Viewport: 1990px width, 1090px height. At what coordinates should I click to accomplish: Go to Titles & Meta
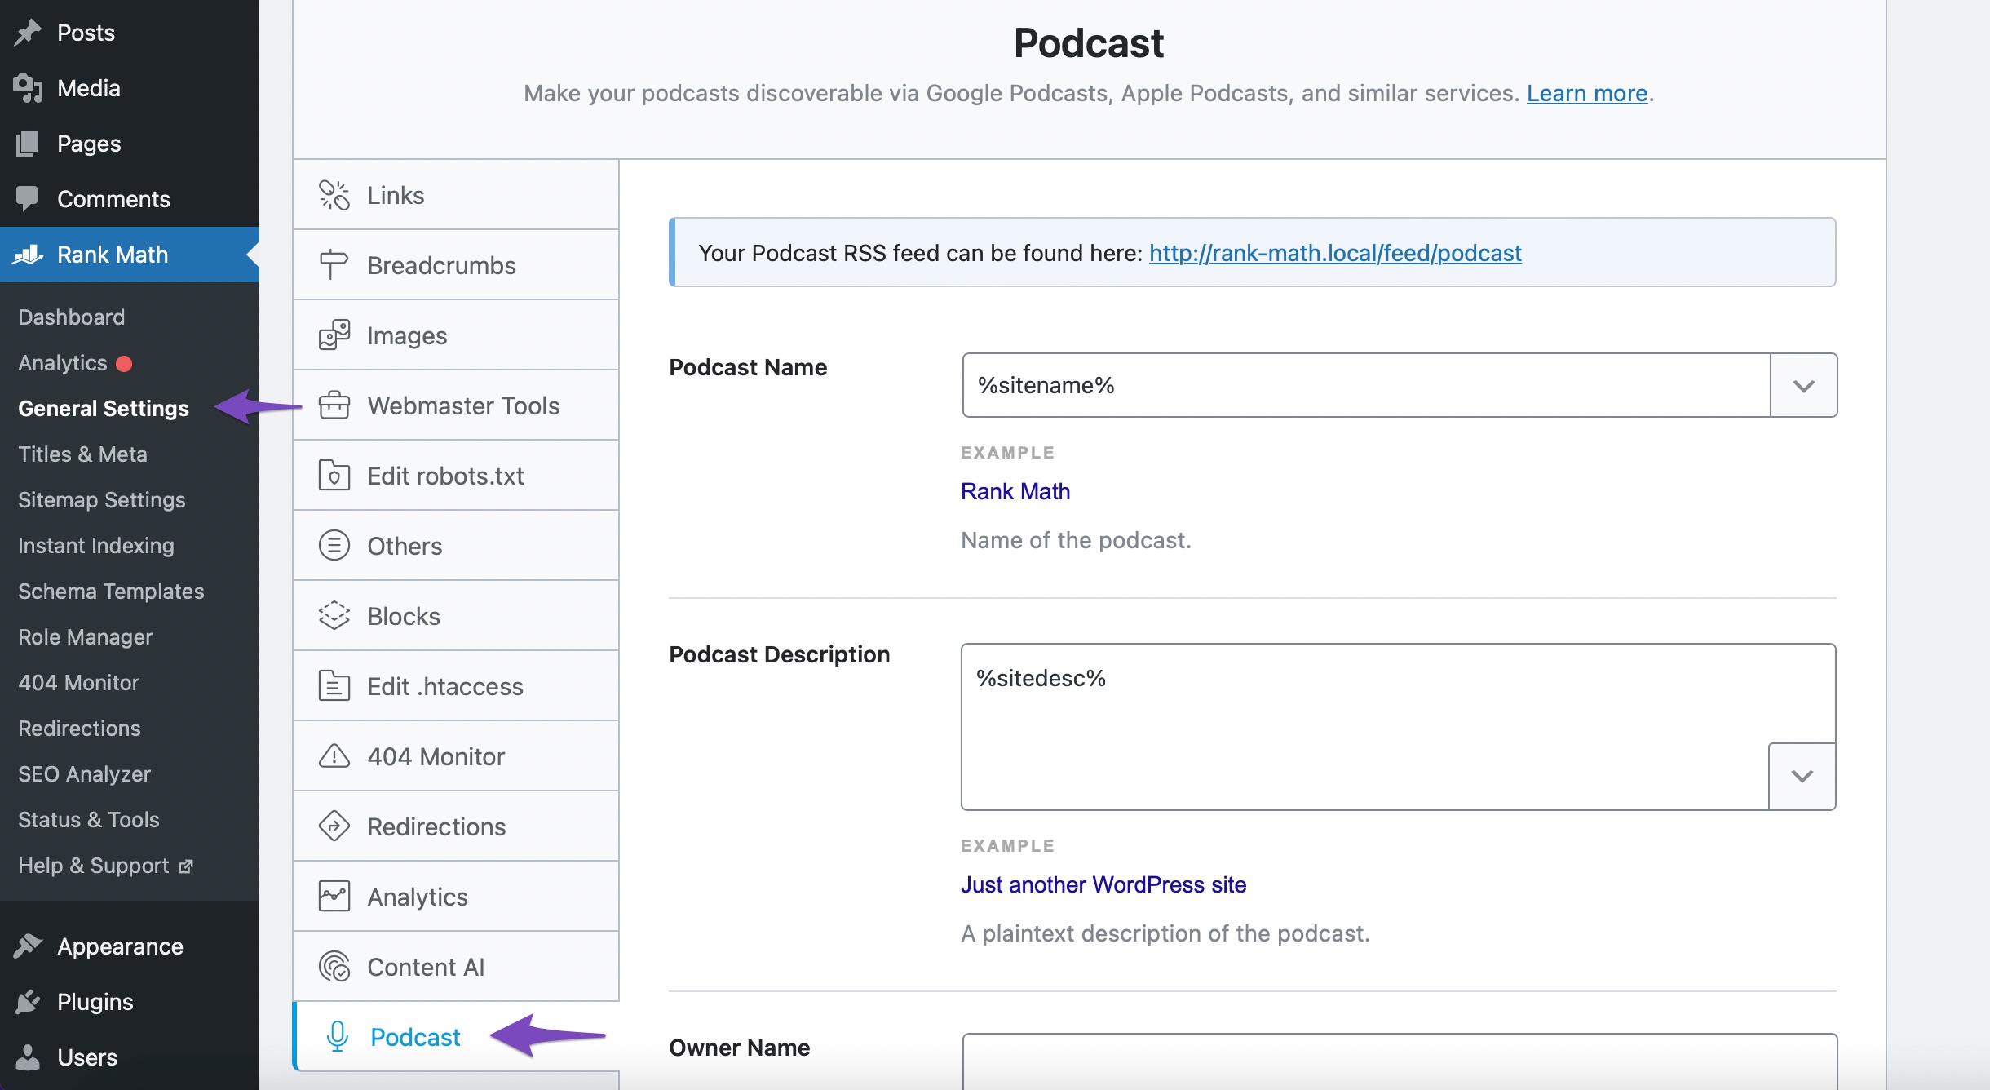(83, 454)
